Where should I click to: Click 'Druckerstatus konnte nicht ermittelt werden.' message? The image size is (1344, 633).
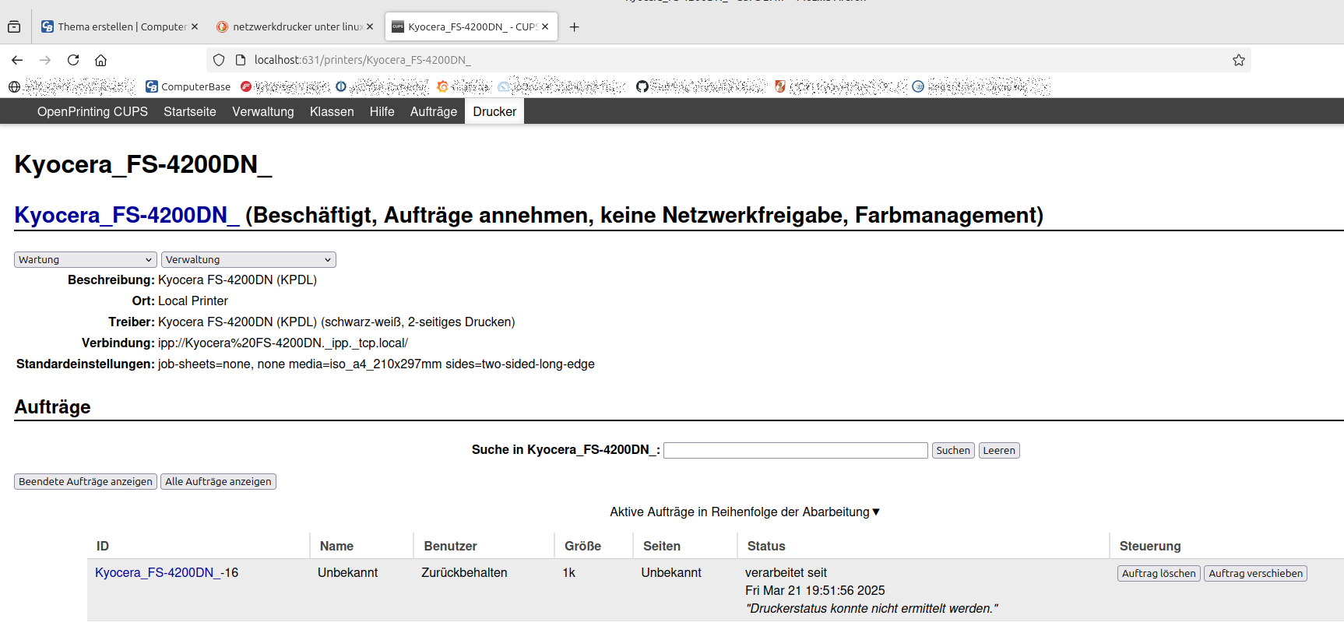[871, 608]
